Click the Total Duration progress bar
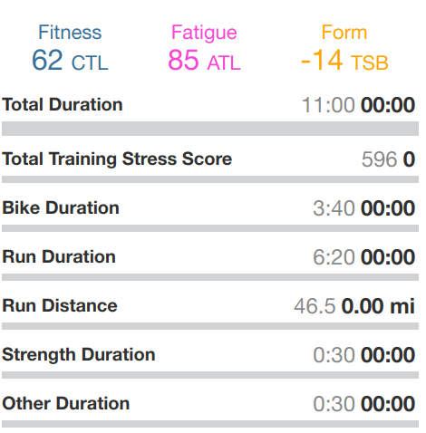426x433 pixels. pos(210,129)
